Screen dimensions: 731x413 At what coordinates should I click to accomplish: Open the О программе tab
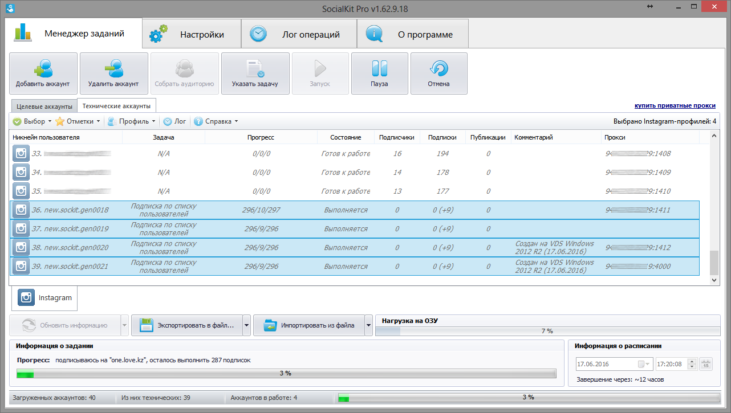pyautogui.click(x=413, y=34)
